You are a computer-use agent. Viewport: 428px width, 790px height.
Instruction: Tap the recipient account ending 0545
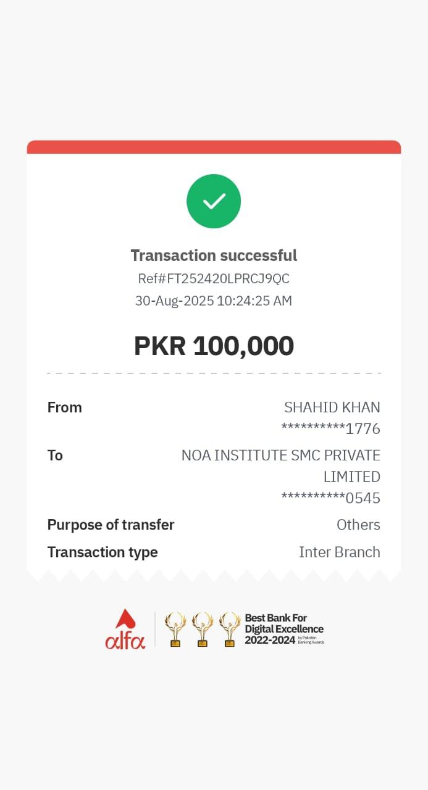click(330, 498)
